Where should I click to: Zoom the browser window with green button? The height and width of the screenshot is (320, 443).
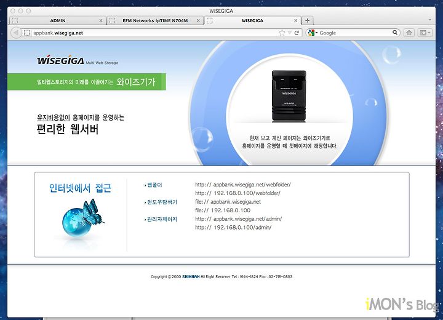28,10
